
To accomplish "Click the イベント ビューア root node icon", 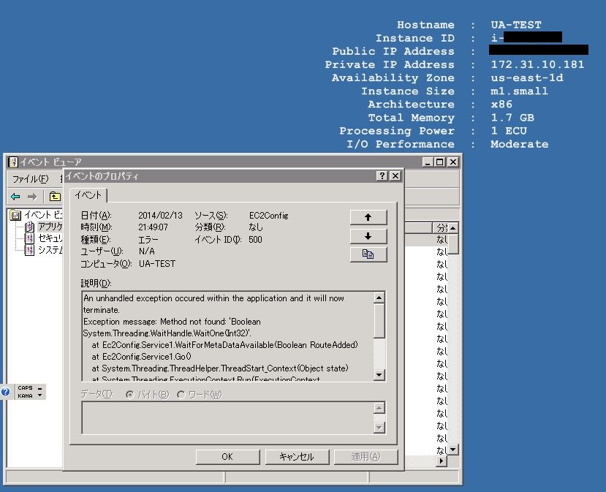I will (x=16, y=215).
